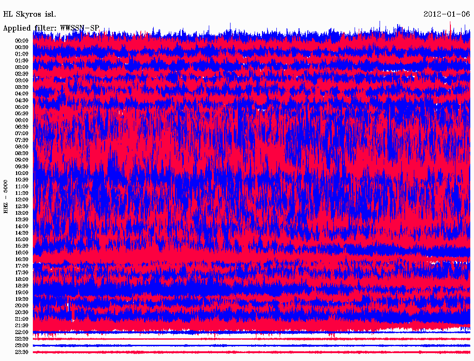Select the 17:30 time label

pos(22,273)
